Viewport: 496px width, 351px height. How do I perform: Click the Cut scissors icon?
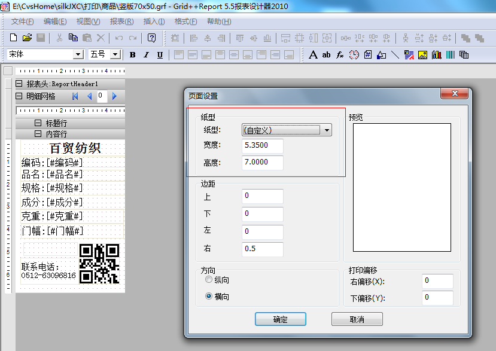point(59,38)
